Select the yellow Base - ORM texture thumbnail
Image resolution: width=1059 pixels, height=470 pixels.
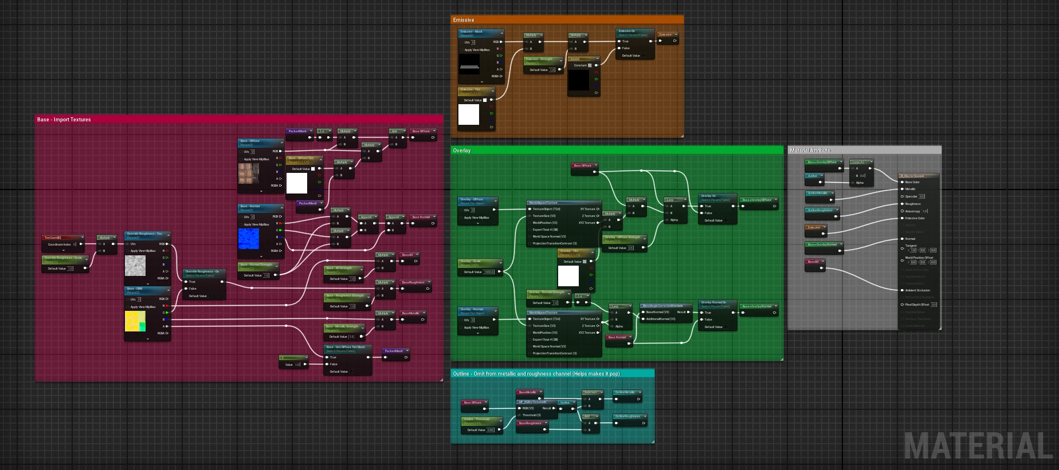[135, 321]
